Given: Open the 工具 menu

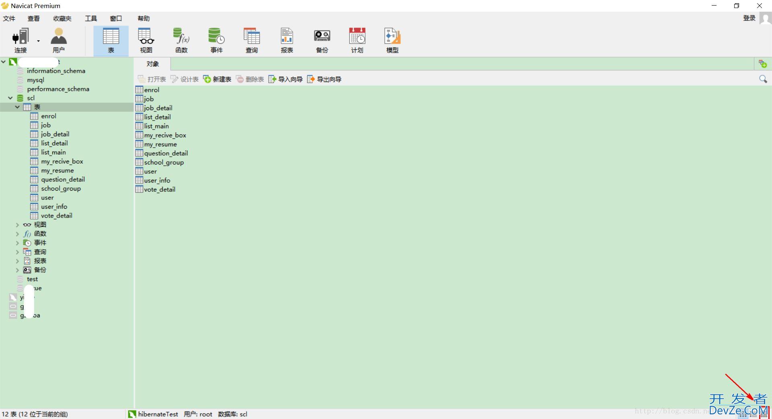Looking at the screenshot, I should pos(91,18).
